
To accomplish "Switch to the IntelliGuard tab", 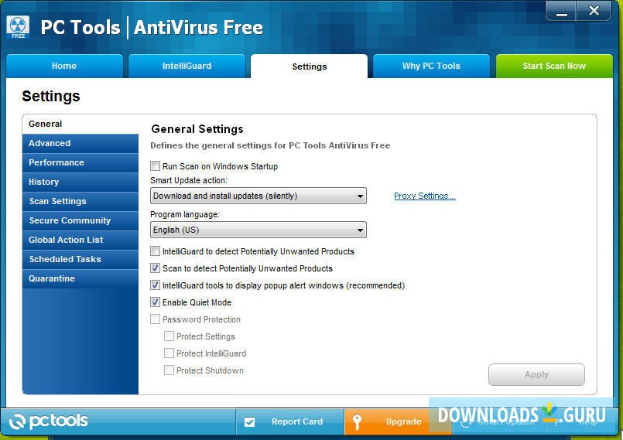I will (187, 66).
